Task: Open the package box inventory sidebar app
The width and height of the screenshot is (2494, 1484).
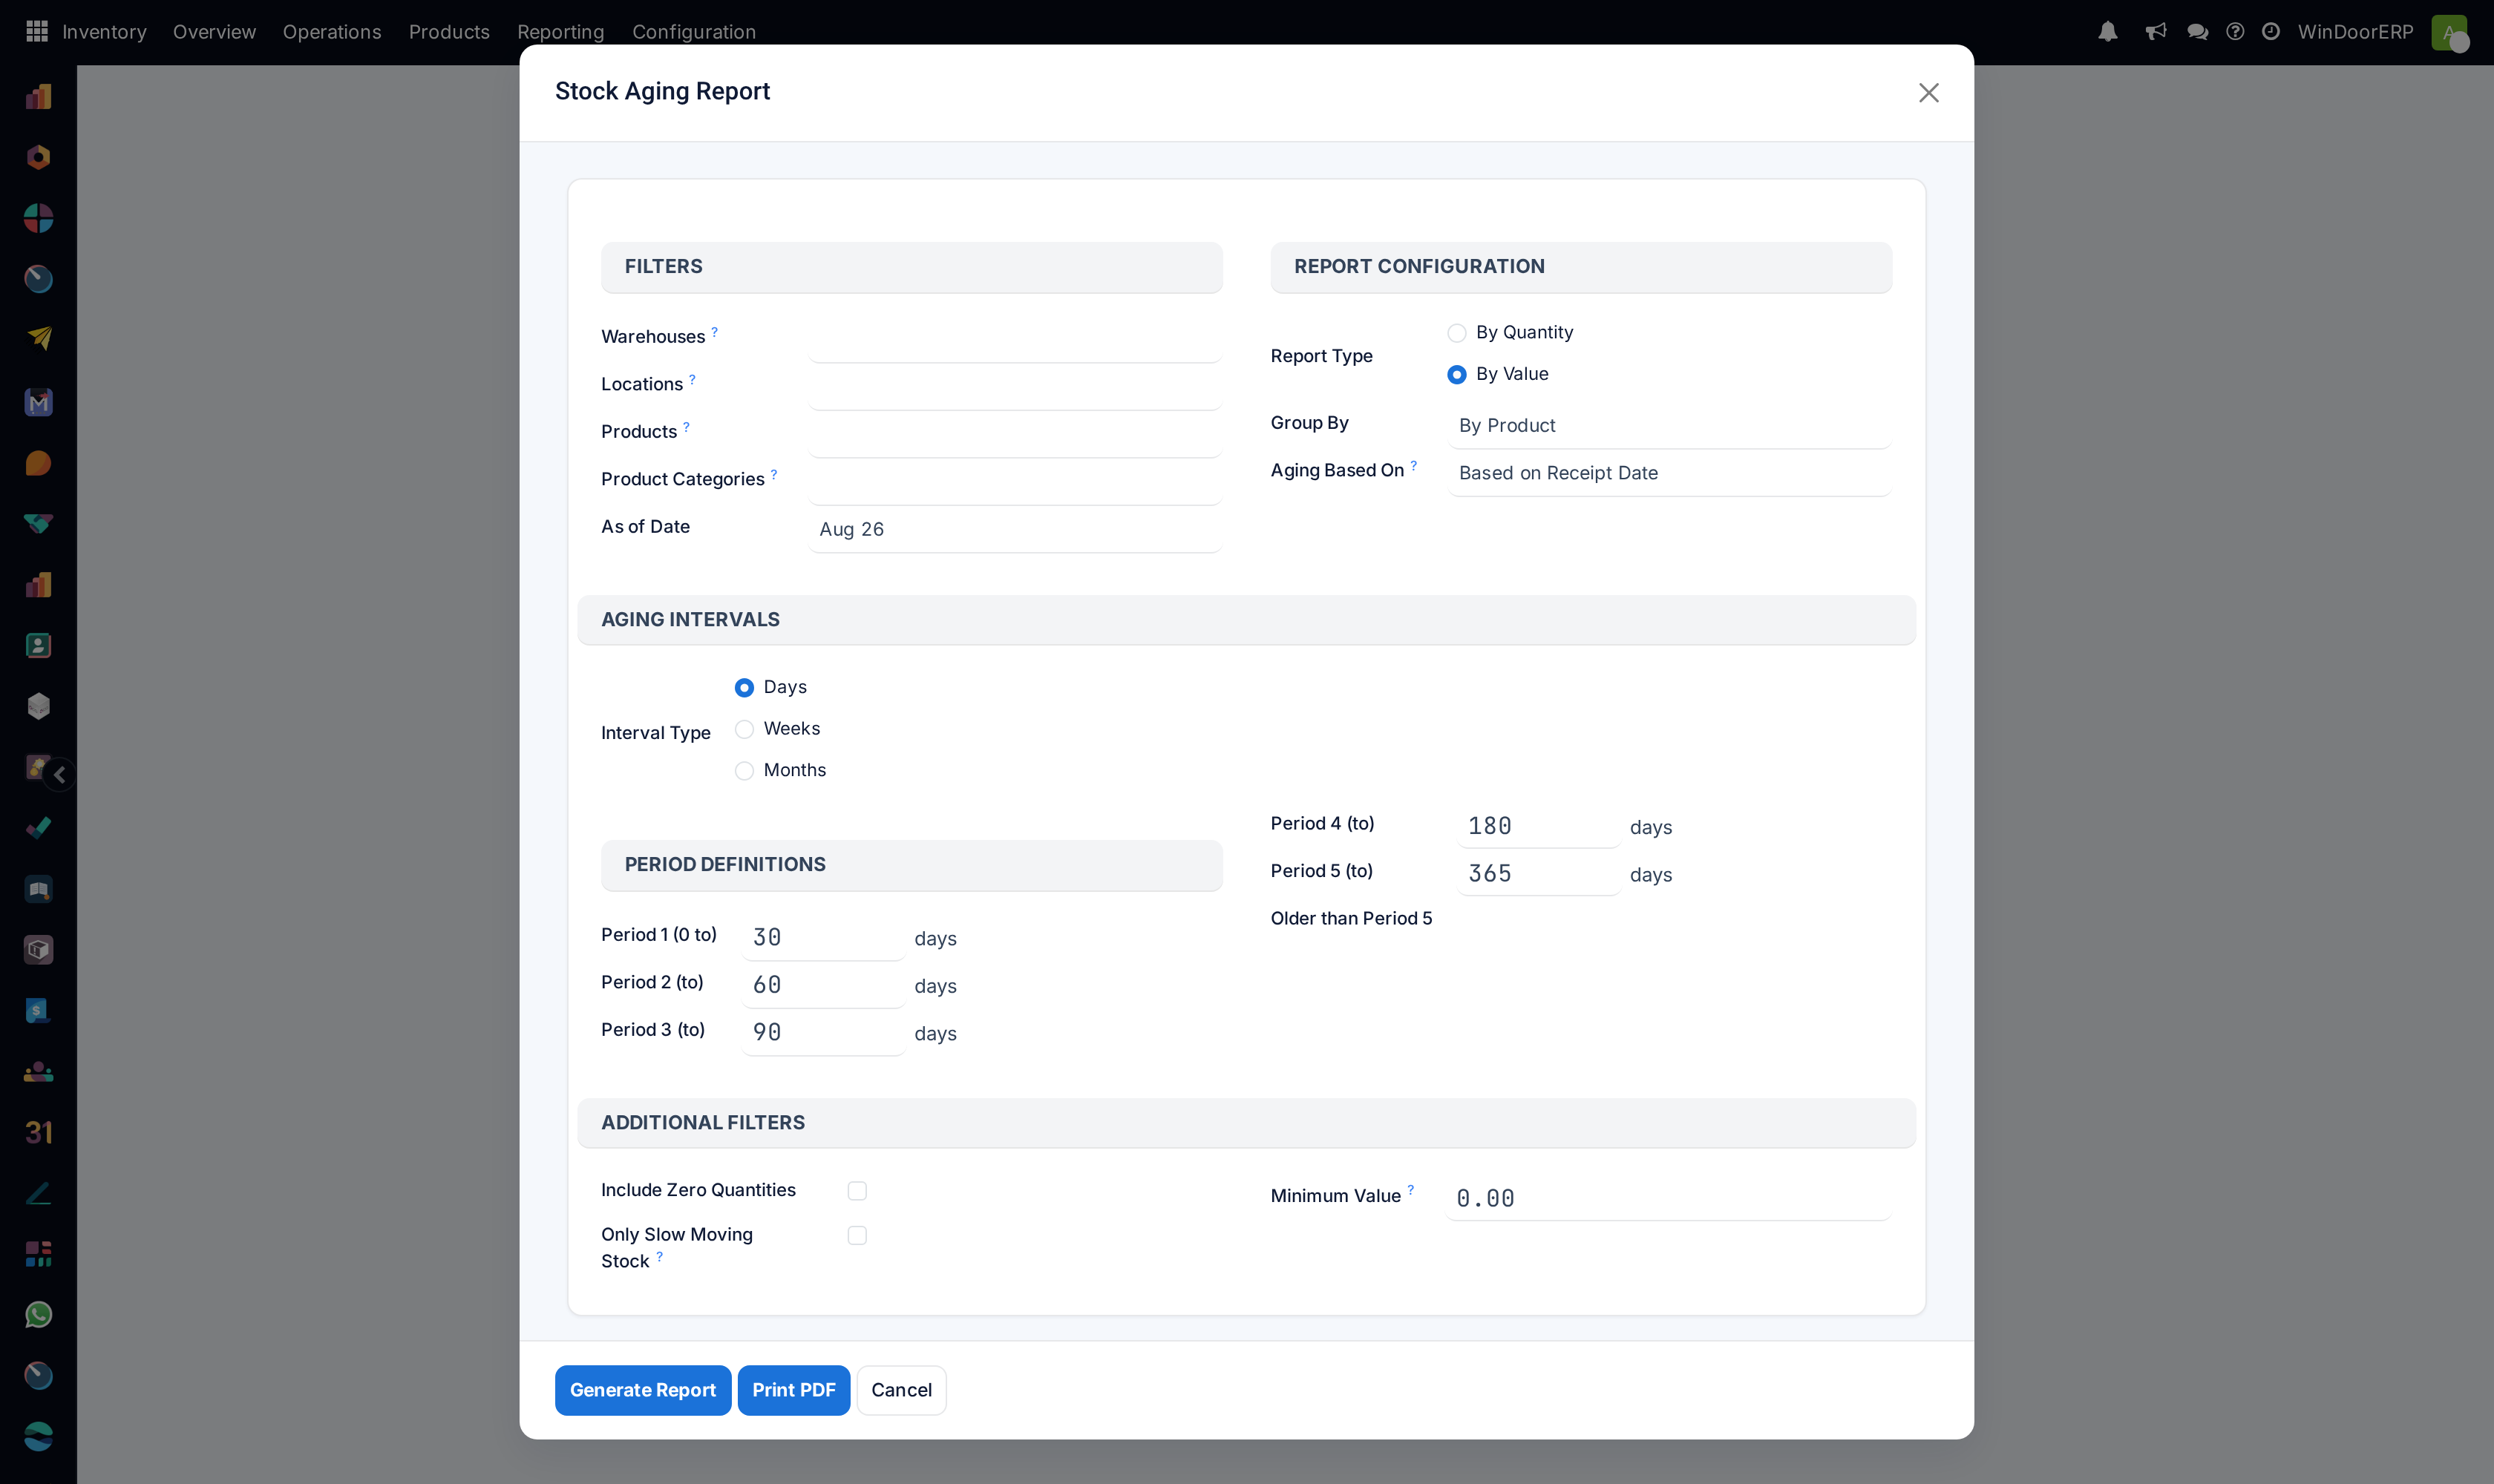Action: pyautogui.click(x=38, y=949)
